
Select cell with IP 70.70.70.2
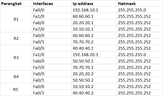[94, 42]
